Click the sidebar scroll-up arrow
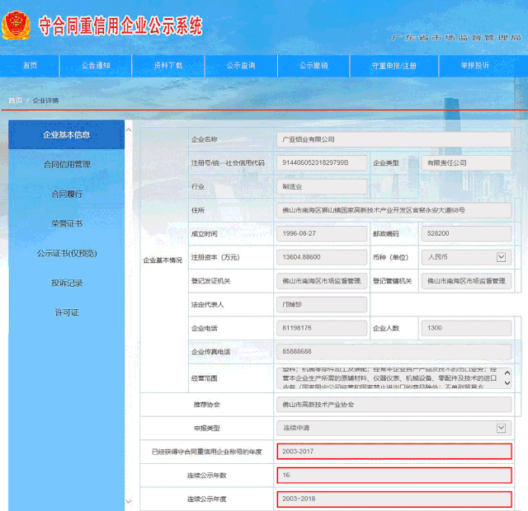 pyautogui.click(x=130, y=130)
